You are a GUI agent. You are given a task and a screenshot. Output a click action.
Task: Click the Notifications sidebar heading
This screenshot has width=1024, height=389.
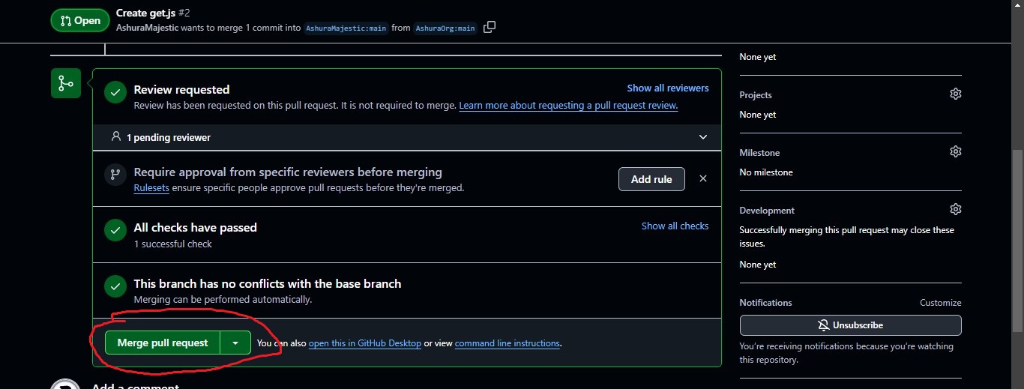[765, 303]
